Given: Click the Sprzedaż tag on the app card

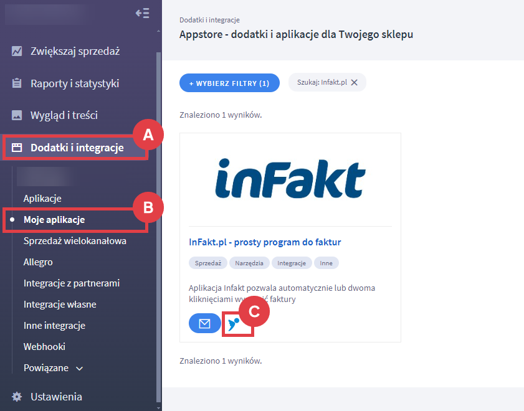Looking at the screenshot, I should [x=208, y=263].
